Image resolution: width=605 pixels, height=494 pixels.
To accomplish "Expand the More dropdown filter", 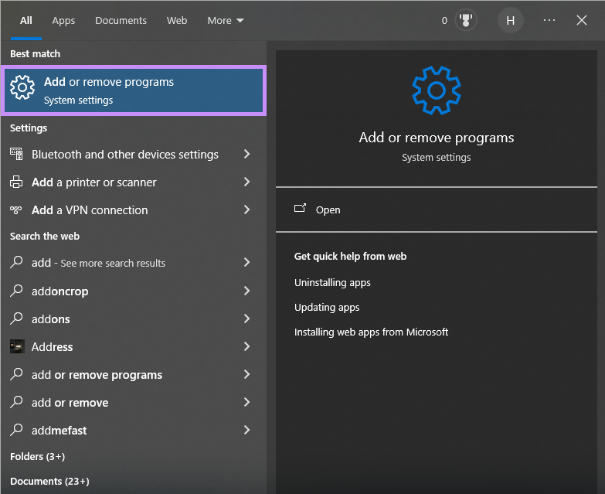I will (x=226, y=20).
